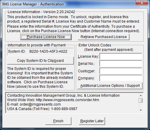
Task: Open Additional License Options / Support
Action: click(110, 86)
